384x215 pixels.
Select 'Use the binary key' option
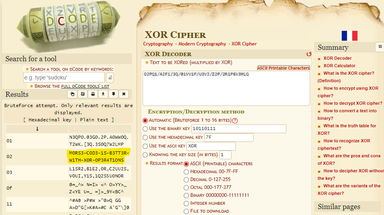coord(145,128)
